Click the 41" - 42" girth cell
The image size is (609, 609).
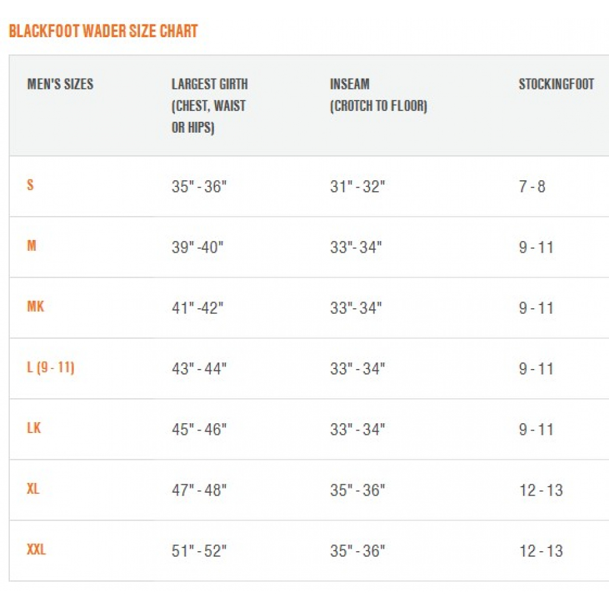(x=197, y=308)
